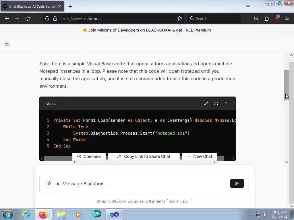
Task: Click the Join Millions of Developers banner
Action: [147, 30]
